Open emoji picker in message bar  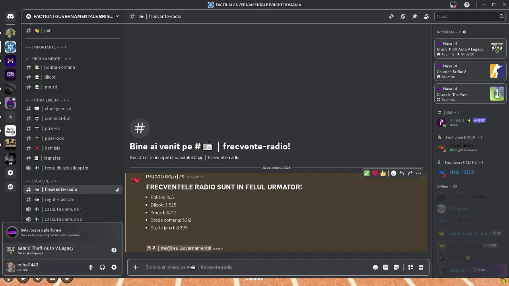point(375,267)
